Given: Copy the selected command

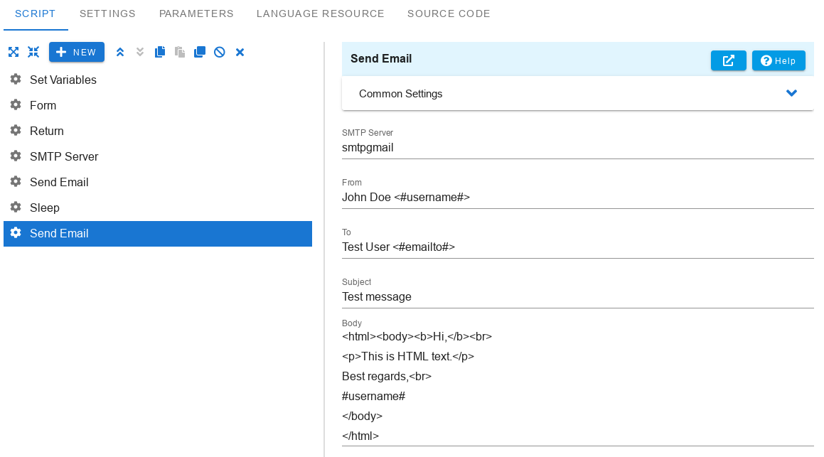Looking at the screenshot, I should point(160,52).
